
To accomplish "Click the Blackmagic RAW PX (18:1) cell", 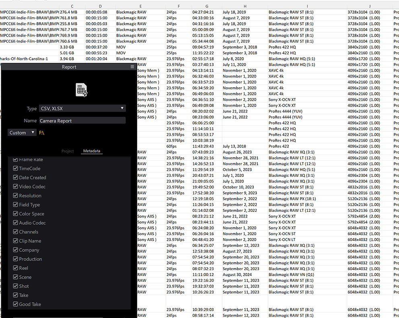I will click(x=307, y=199).
